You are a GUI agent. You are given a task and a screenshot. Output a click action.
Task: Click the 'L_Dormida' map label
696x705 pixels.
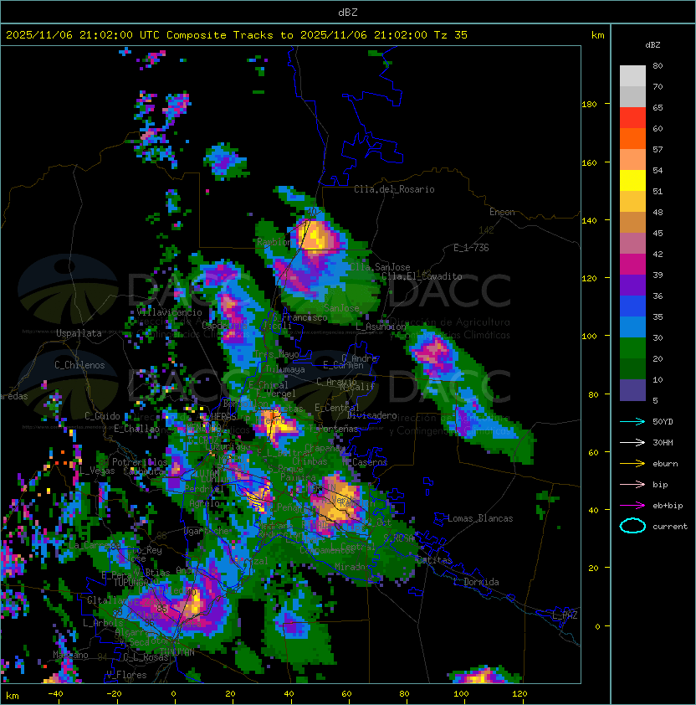pos(476,582)
